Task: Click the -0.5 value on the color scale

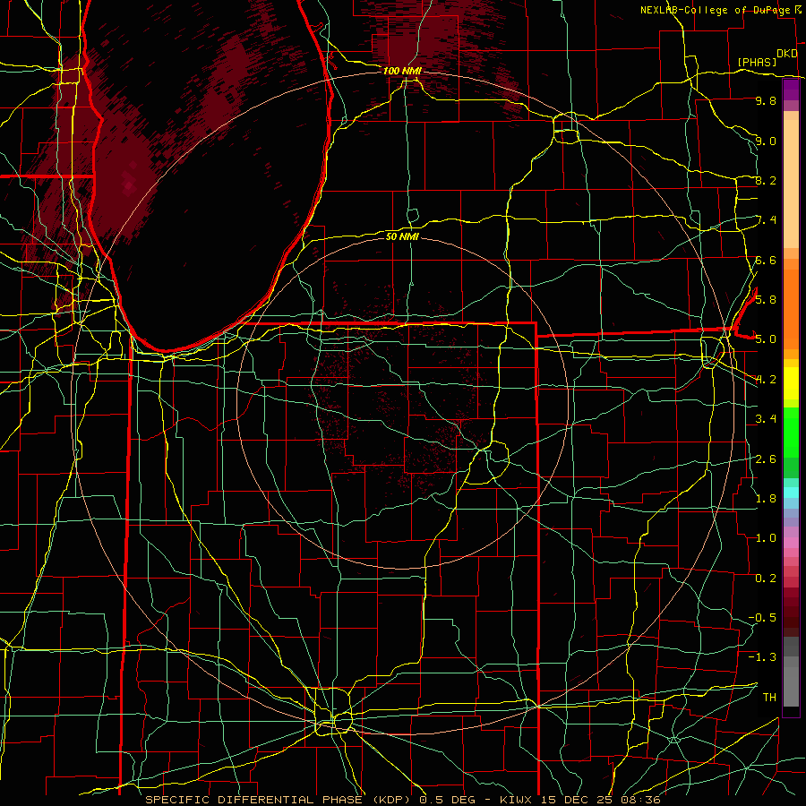Action: [762, 617]
